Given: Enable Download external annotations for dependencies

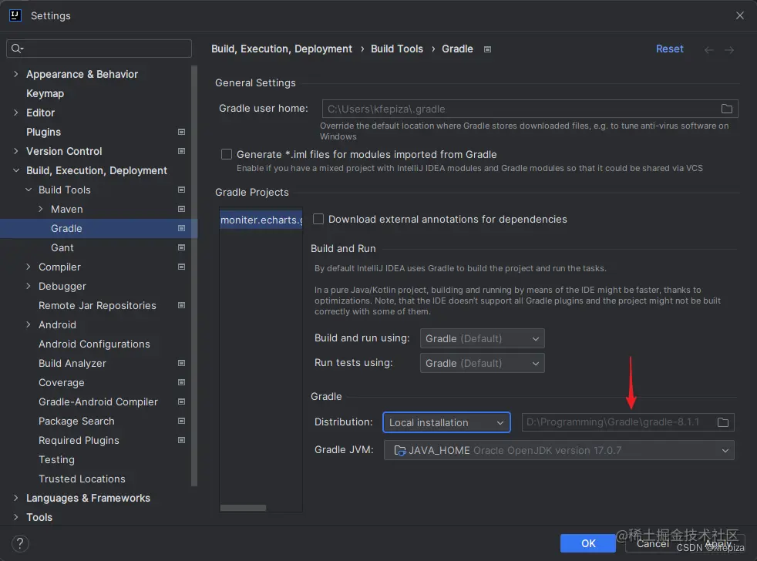Looking at the screenshot, I should [x=318, y=219].
